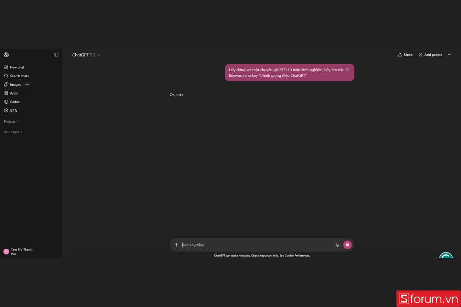
Task: Expand the Projects section
Action: coord(11,122)
